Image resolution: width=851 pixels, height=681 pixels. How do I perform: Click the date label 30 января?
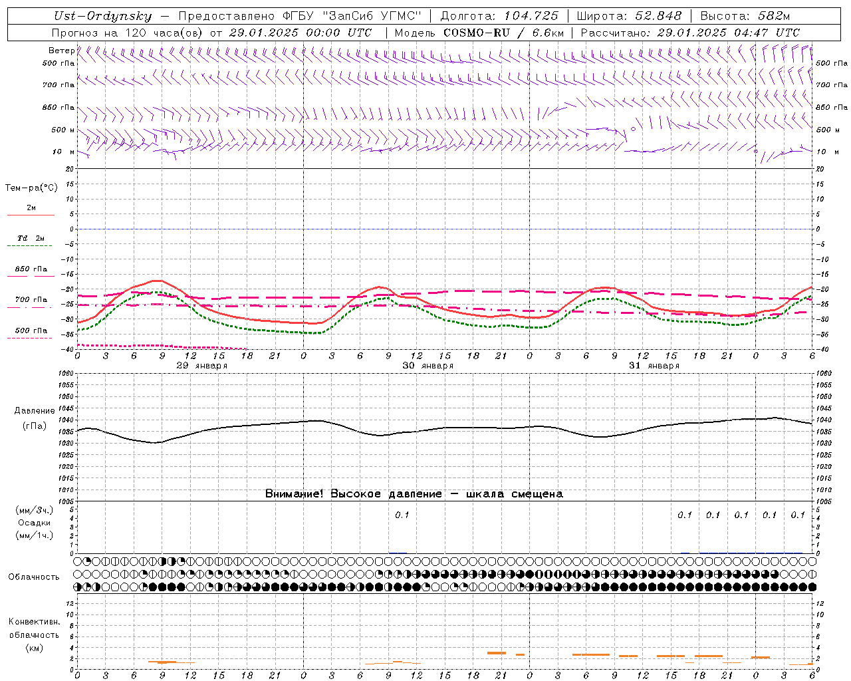click(427, 366)
